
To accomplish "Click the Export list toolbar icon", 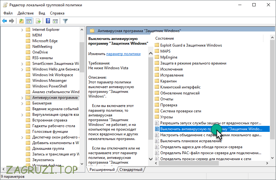I will point(38,21).
